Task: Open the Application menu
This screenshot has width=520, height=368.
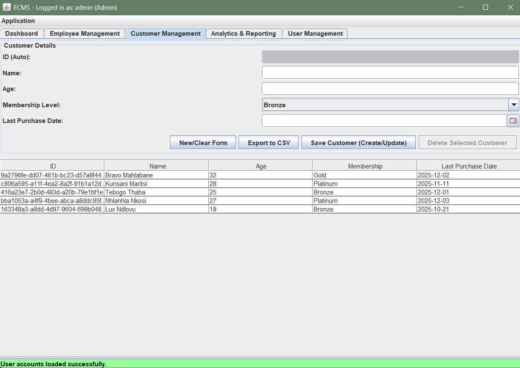Action: point(18,21)
